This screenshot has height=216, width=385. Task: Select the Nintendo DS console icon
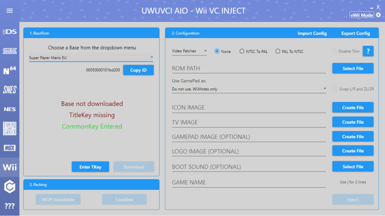10,32
